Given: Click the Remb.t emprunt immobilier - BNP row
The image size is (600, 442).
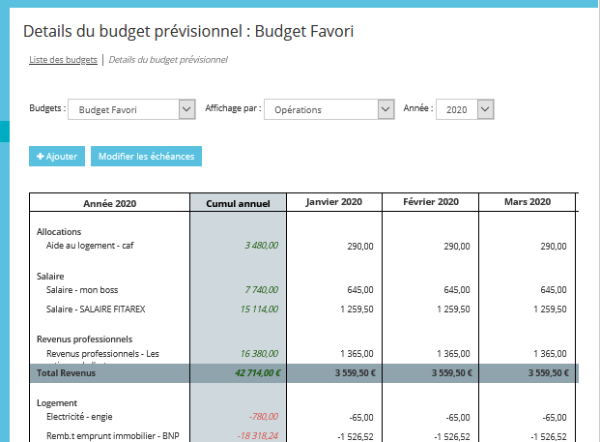Looking at the screenshot, I should point(112,436).
